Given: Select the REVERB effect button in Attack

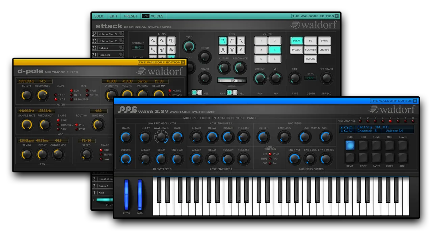Looking at the screenshot, I should tap(310, 59).
